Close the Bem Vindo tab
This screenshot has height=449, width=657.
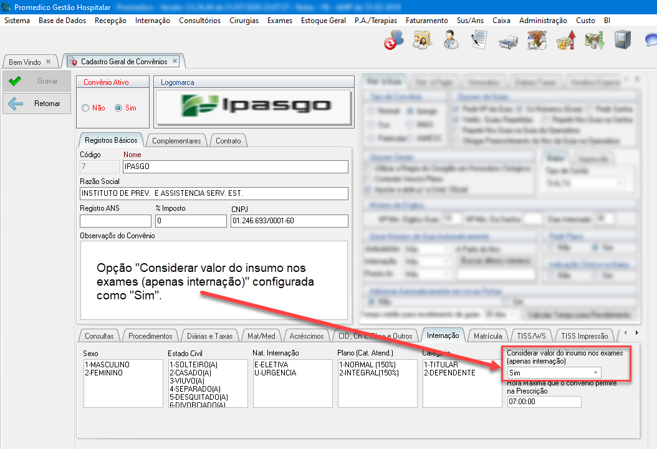[49, 62]
